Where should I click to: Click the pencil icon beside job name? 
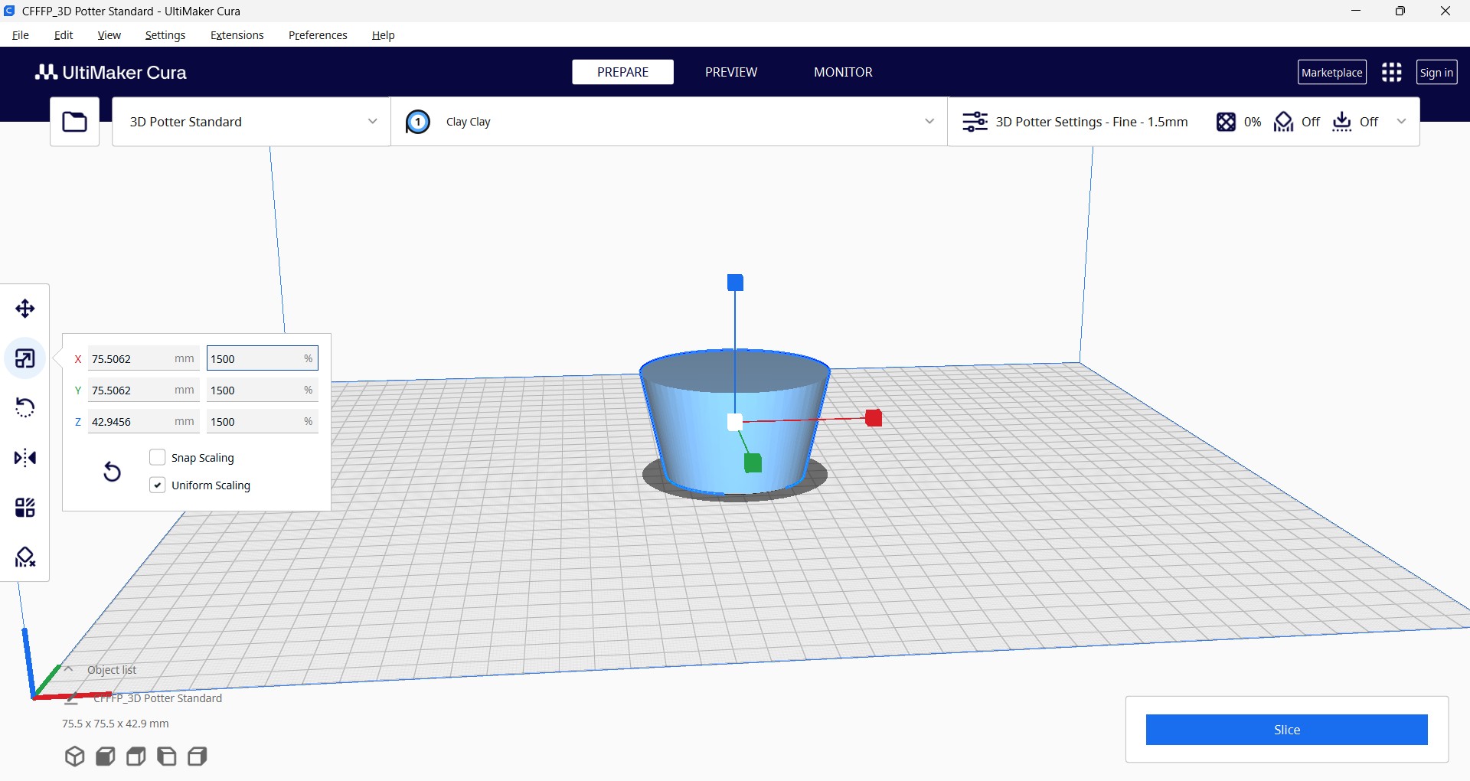coord(73,698)
